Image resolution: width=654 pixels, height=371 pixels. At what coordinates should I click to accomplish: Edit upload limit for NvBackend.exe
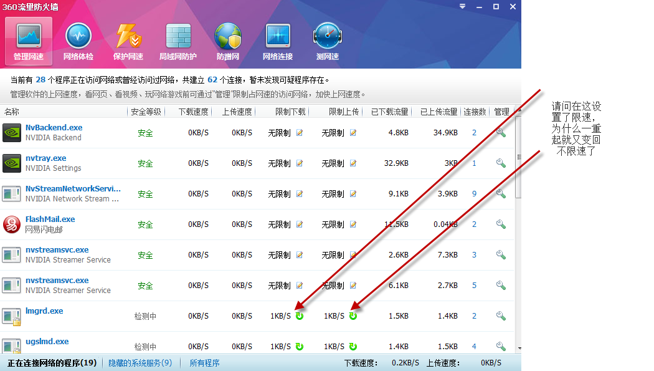[353, 133]
